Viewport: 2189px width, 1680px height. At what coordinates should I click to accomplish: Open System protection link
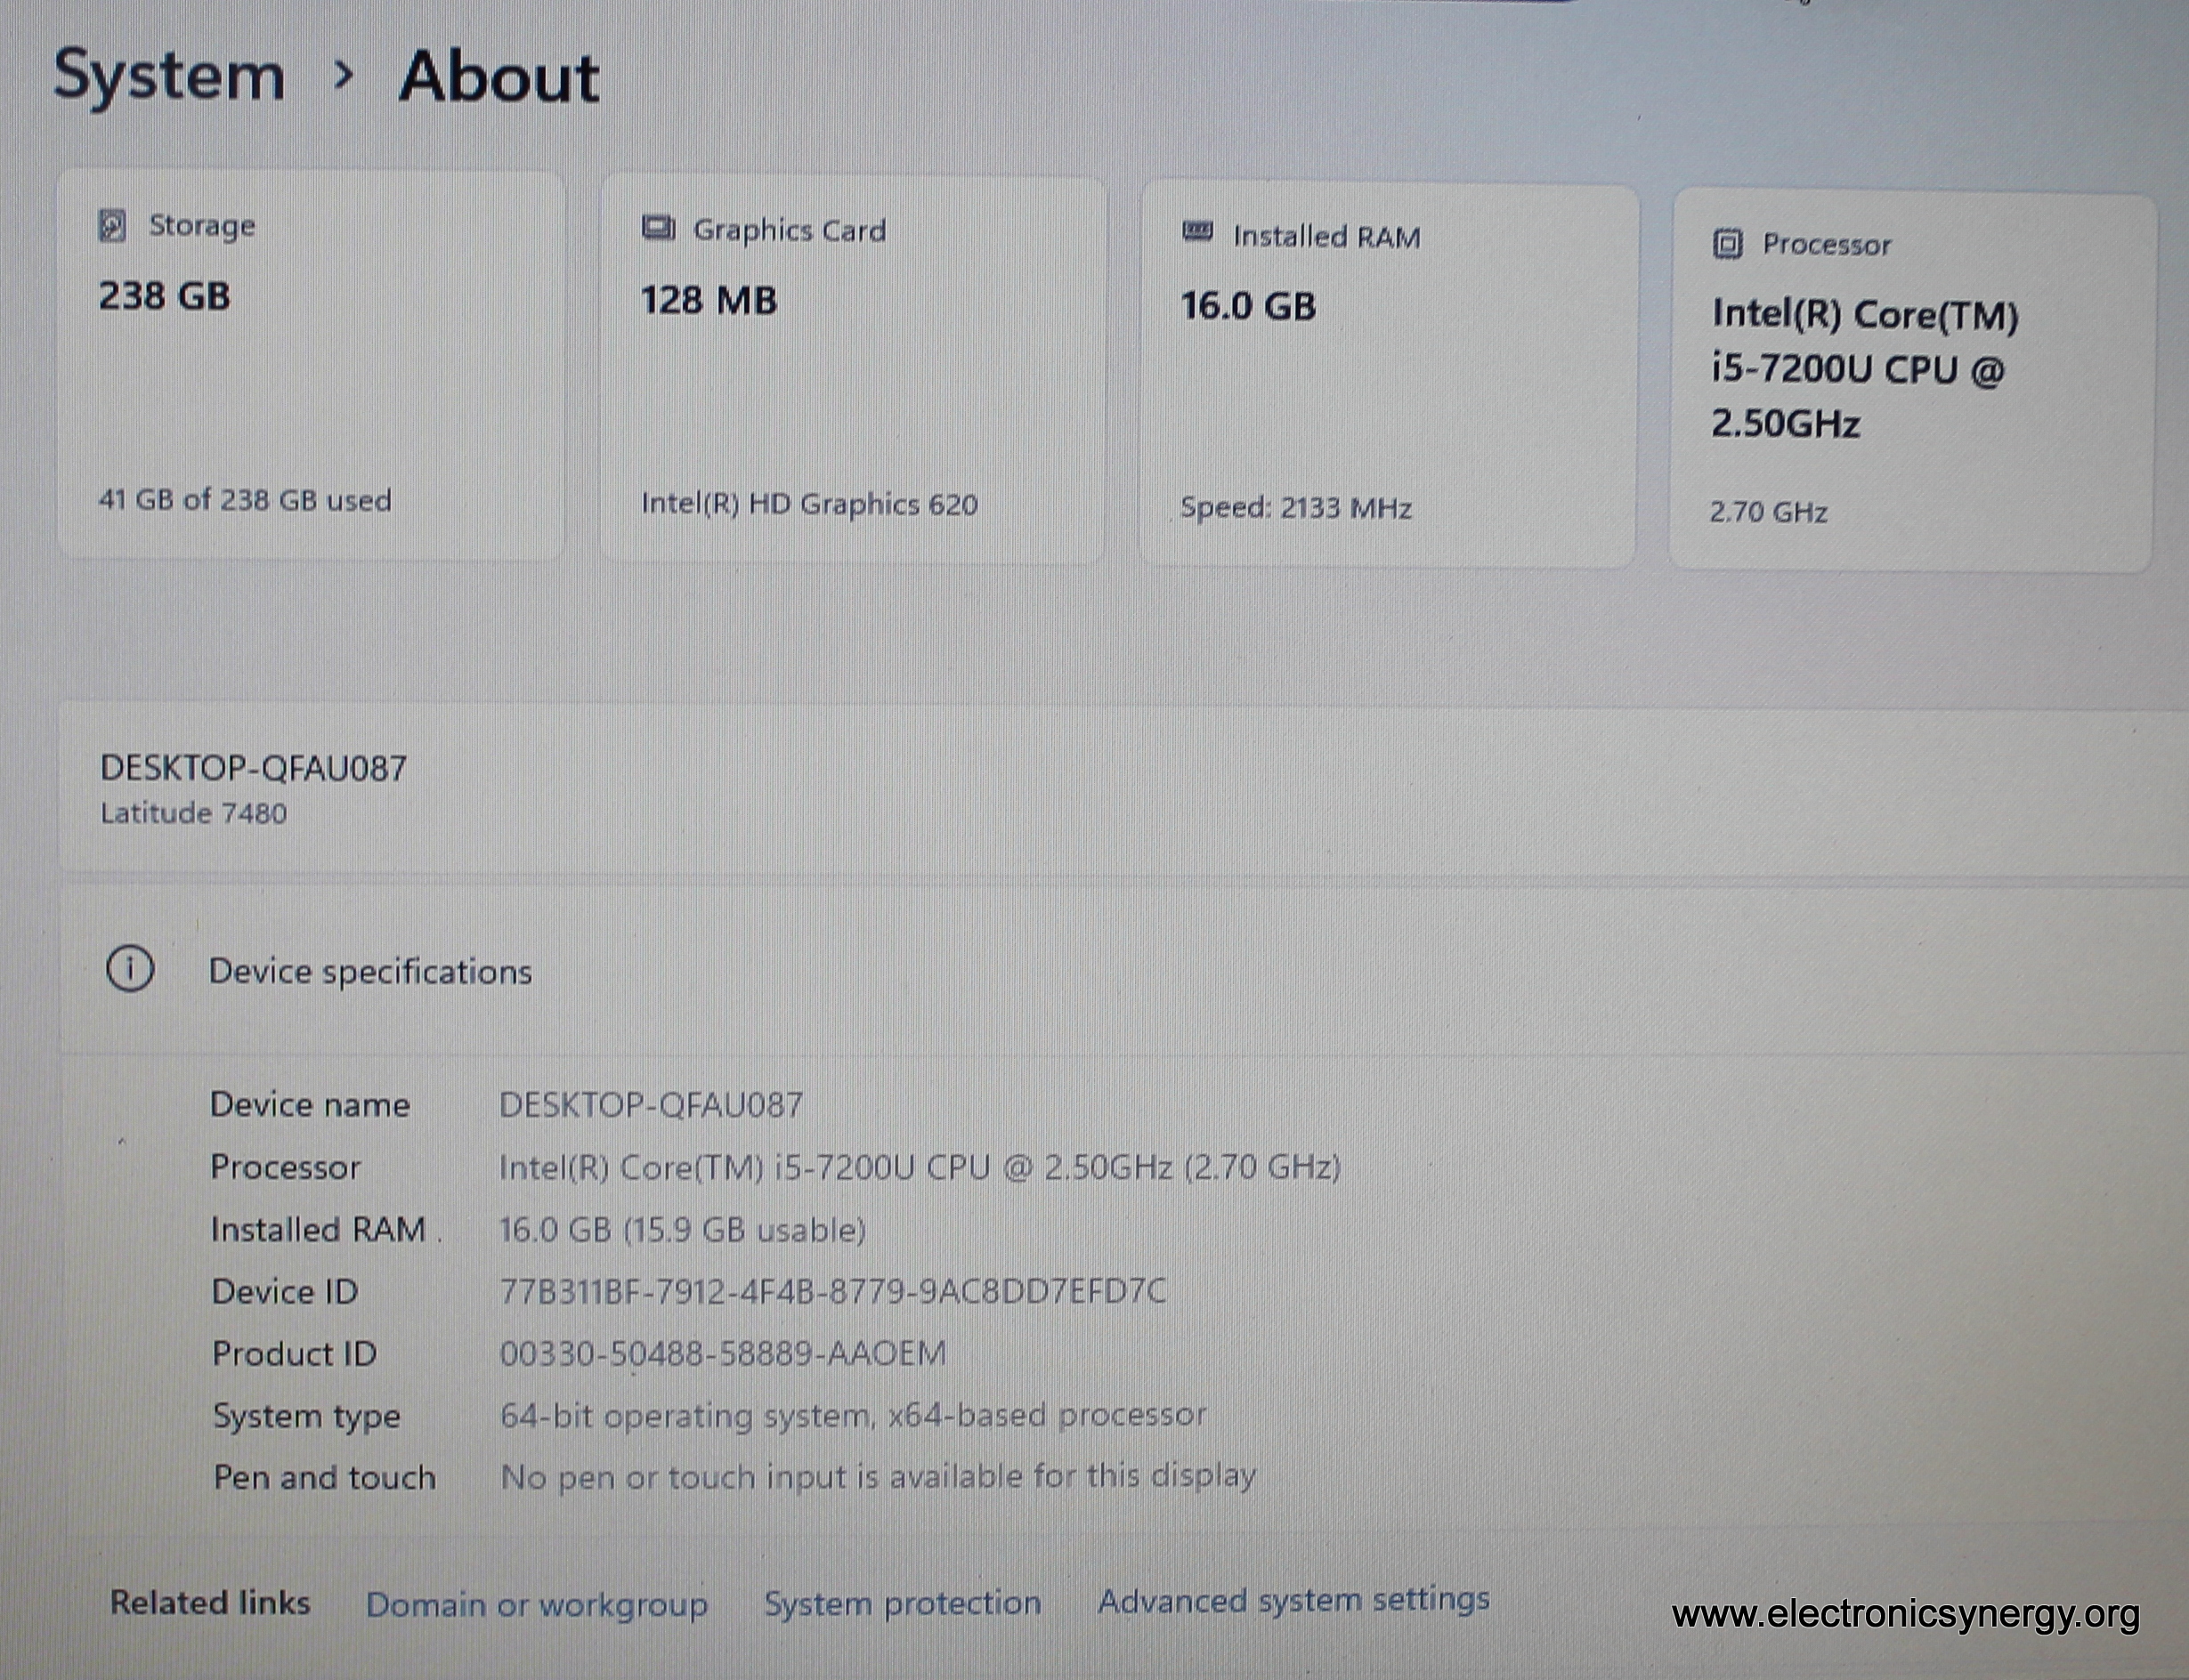tap(903, 1603)
